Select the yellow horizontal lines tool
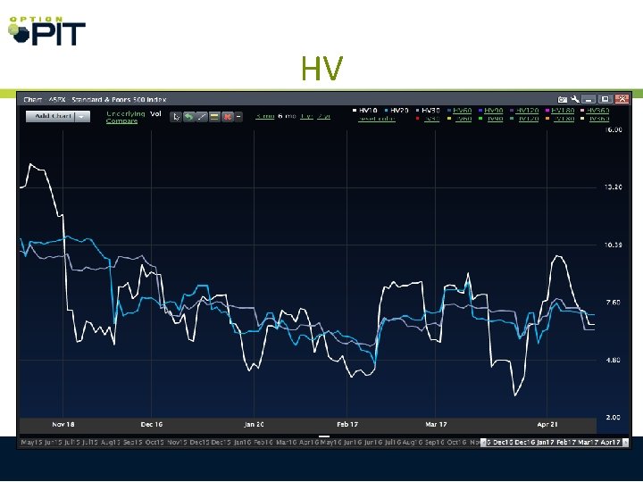Image resolution: width=643 pixels, height=482 pixels. (x=214, y=117)
